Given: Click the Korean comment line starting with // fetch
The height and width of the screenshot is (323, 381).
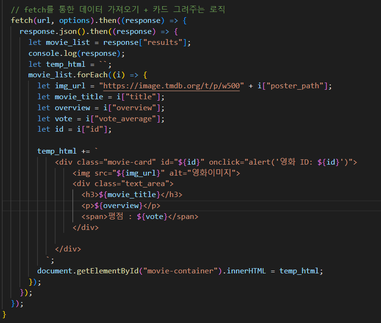Looking at the screenshot, I should [118, 10].
